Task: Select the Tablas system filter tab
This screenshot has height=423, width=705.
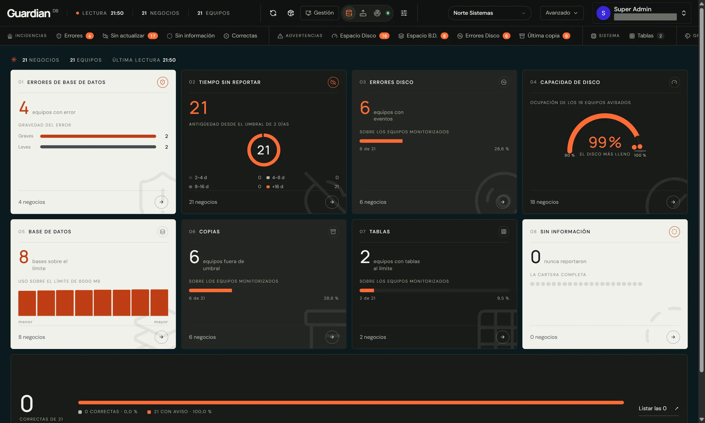Action: [x=647, y=36]
